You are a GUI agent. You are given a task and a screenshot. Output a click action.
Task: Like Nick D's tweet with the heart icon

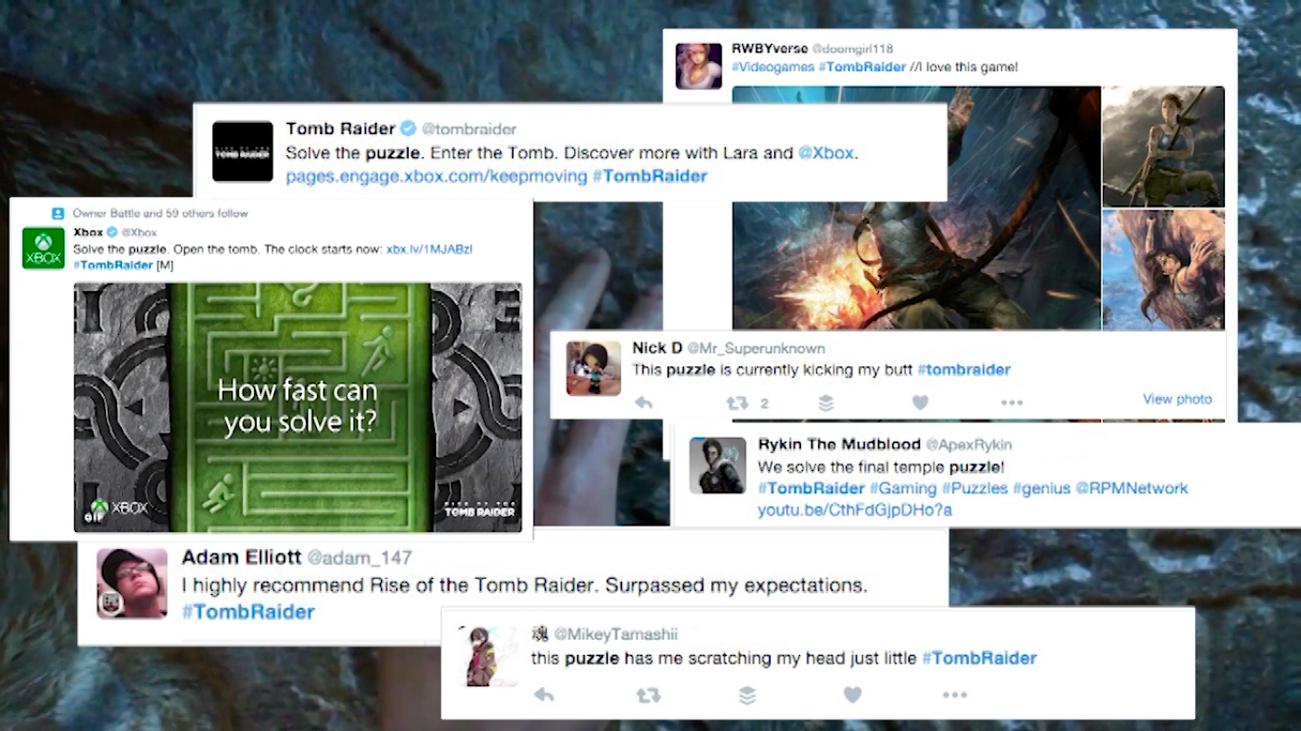[x=920, y=403]
